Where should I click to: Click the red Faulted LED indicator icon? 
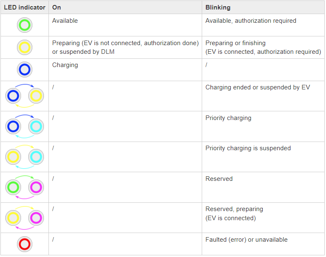(x=24, y=244)
